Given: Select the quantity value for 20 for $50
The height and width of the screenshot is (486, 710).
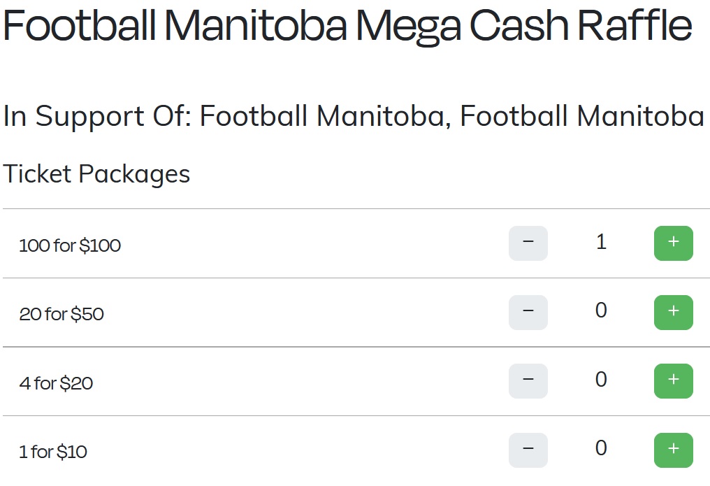Looking at the screenshot, I should coord(601,310).
